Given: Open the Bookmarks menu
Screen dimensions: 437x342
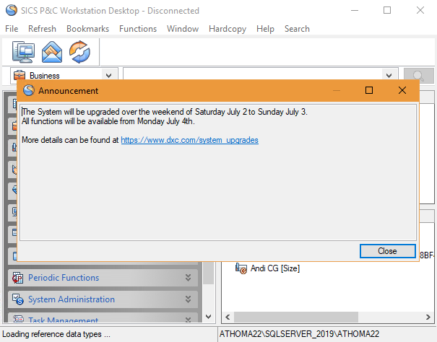Looking at the screenshot, I should (87, 29).
